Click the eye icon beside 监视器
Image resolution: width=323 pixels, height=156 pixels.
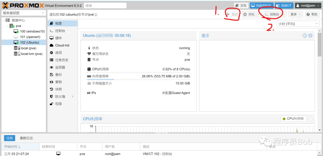[51, 67]
